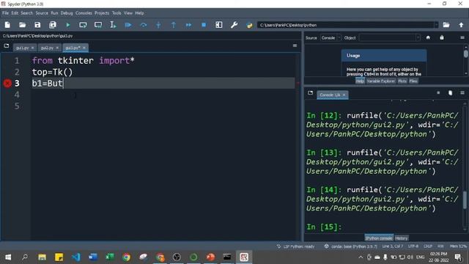Step over the current line in debugger

144,25
